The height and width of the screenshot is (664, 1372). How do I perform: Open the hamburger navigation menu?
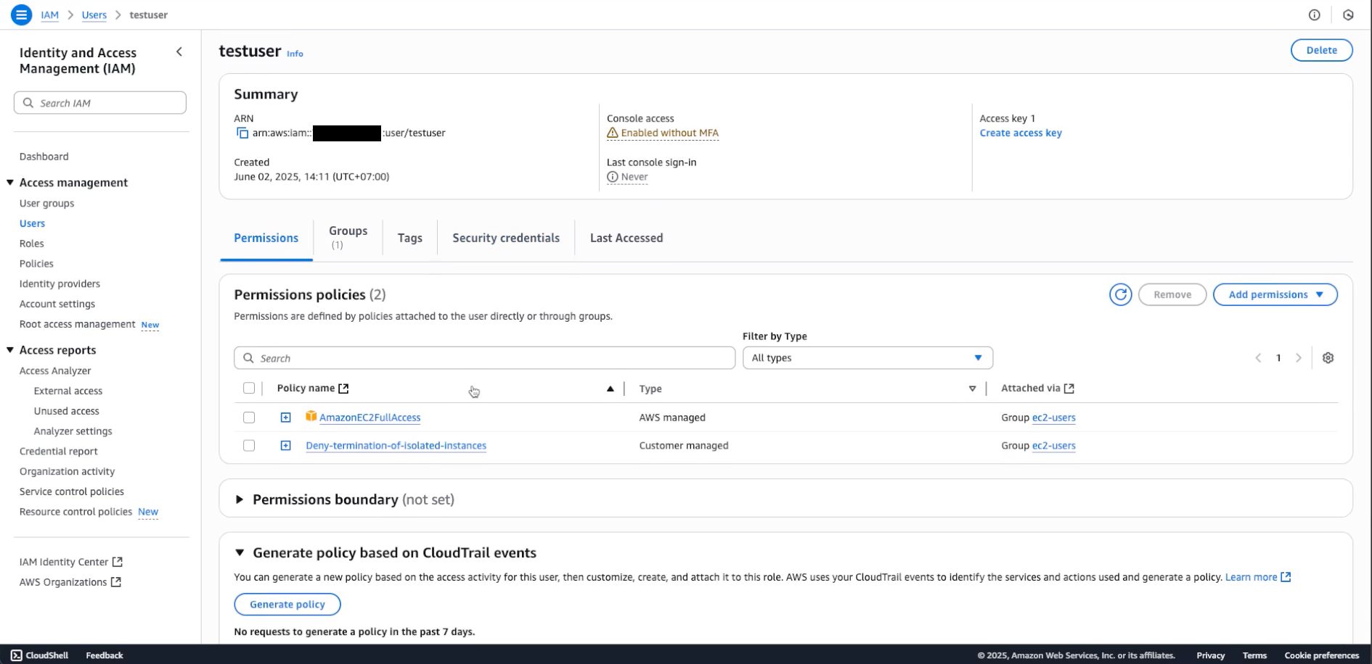point(22,14)
